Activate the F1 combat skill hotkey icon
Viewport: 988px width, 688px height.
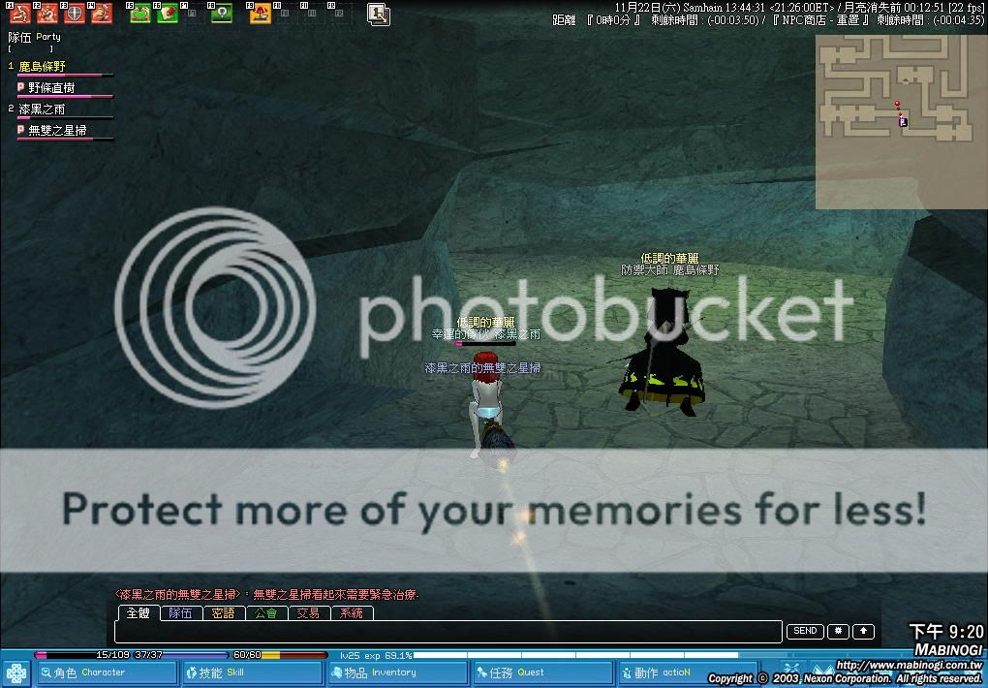19,14
